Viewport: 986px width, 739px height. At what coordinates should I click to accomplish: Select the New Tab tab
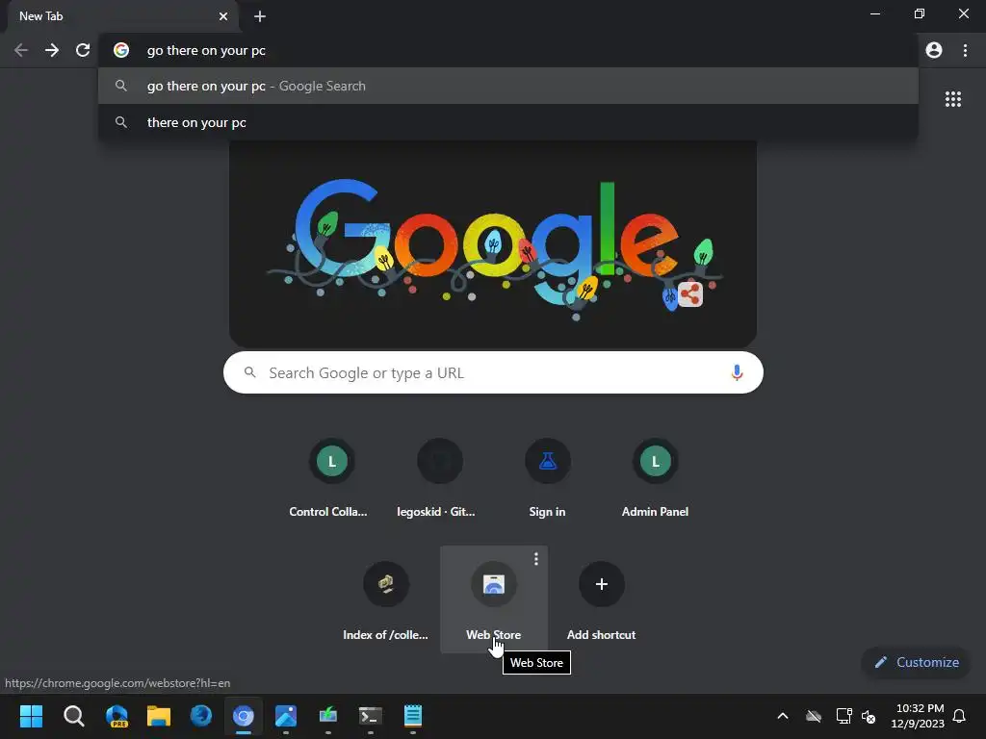coord(122,16)
